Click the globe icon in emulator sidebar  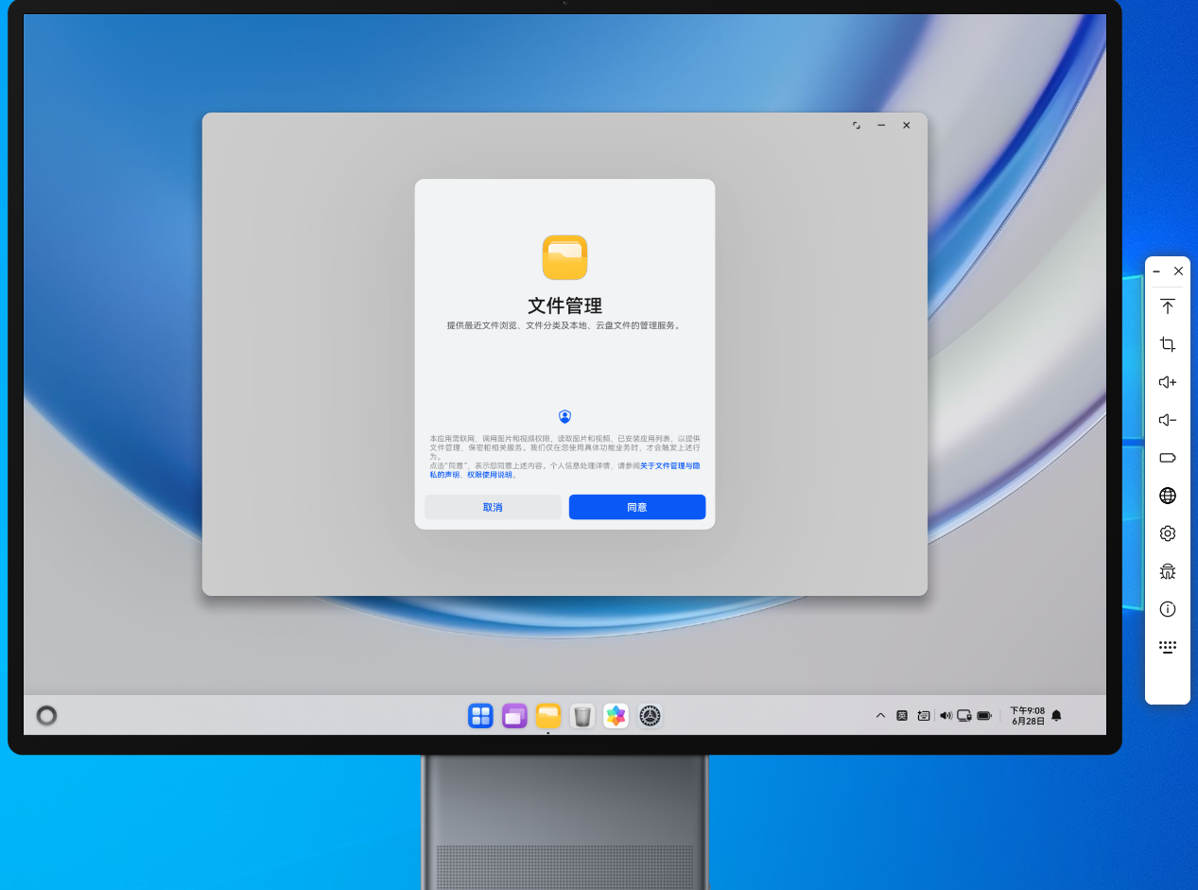click(1167, 496)
